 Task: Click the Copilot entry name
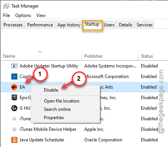pyautogui.click(x=26, y=77)
